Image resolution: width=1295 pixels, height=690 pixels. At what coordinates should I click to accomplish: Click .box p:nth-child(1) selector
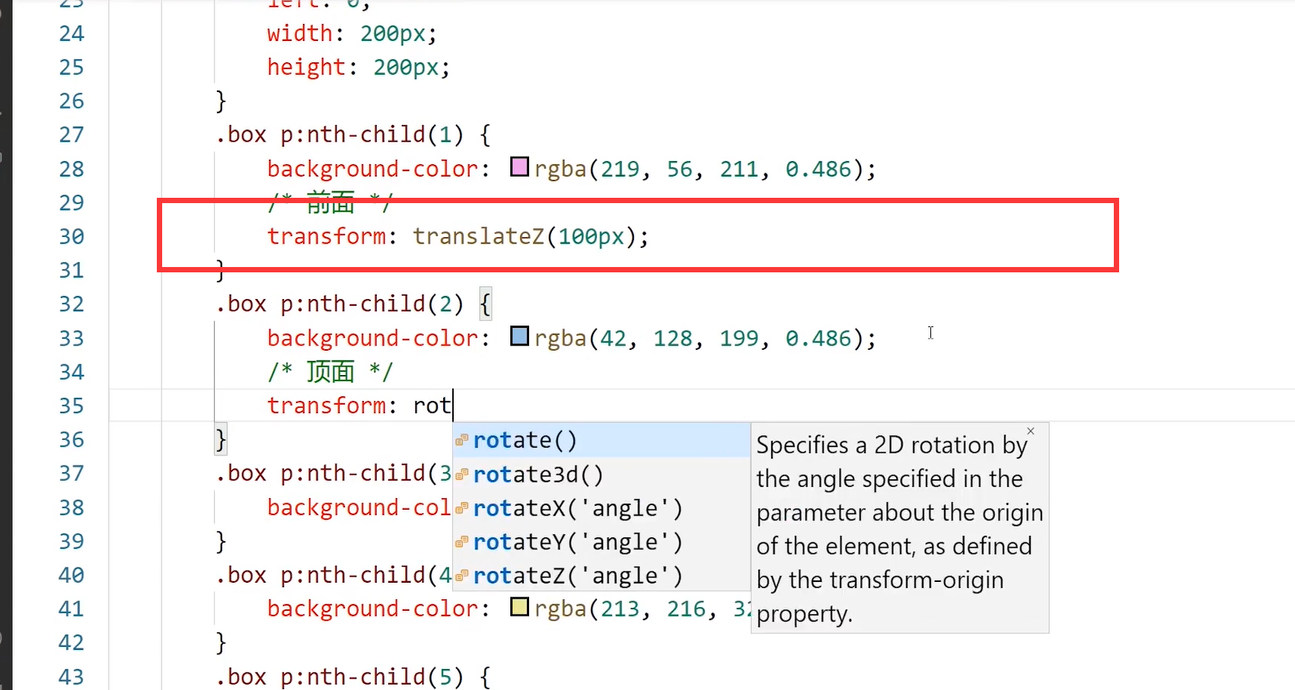click(340, 135)
